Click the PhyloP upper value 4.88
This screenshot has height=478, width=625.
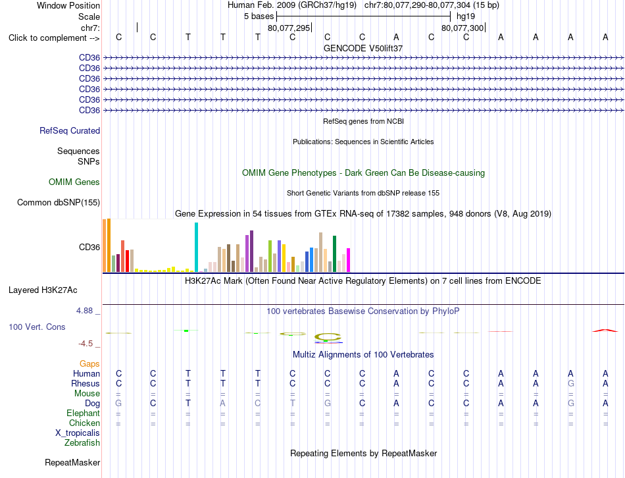click(84, 311)
